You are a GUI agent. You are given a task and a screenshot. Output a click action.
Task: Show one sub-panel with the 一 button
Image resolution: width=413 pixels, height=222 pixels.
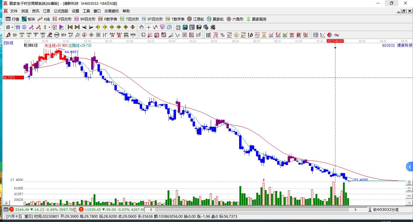click(409, 195)
